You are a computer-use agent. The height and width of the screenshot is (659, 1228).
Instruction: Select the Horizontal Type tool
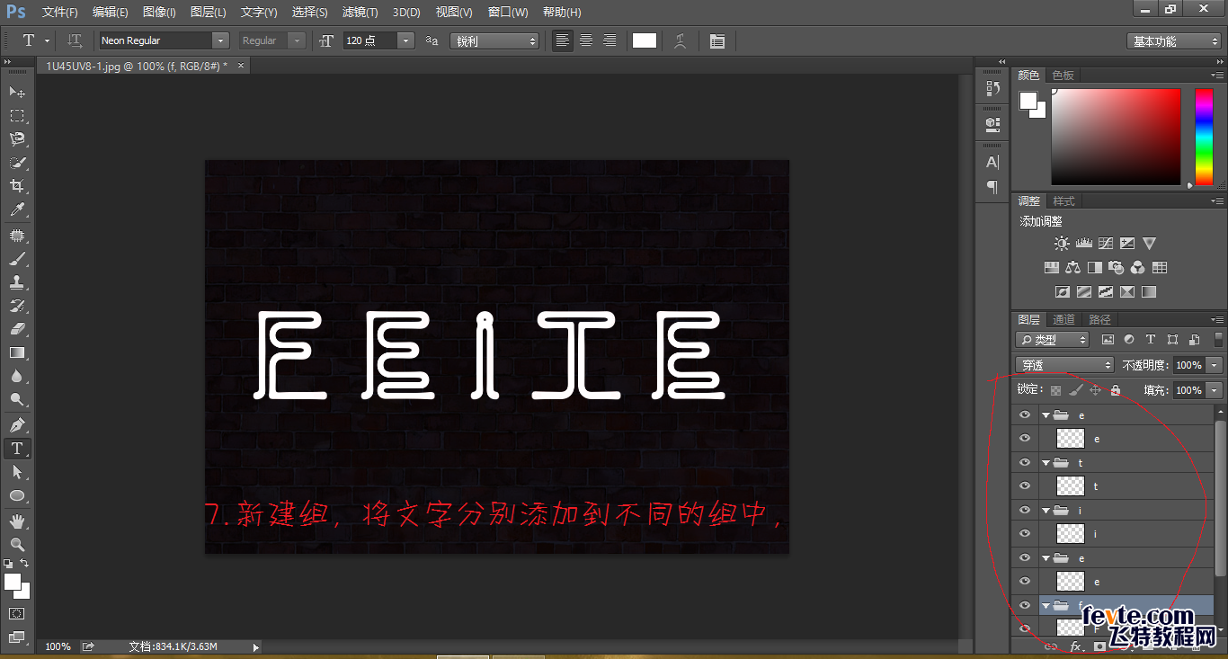(17, 448)
